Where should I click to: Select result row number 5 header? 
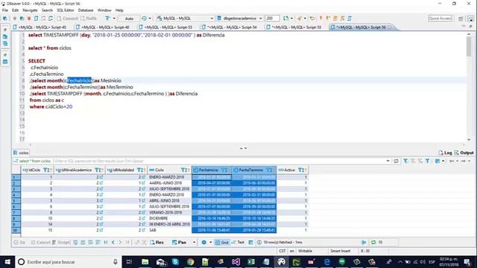point(16,201)
